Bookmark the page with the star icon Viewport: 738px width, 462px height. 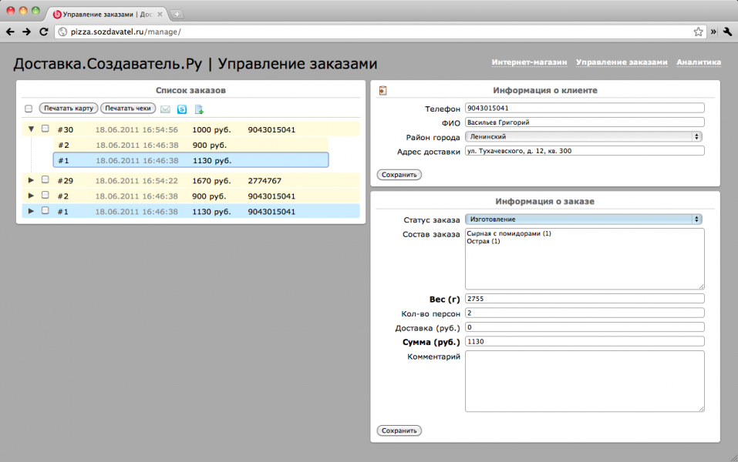click(698, 32)
